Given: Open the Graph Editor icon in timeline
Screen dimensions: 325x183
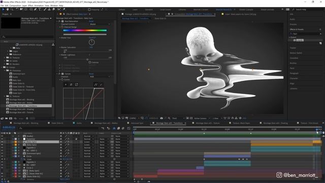Looking at the screenshot, I should [x=128, y=128].
